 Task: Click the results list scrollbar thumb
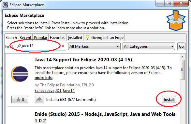[x=183, y=70]
